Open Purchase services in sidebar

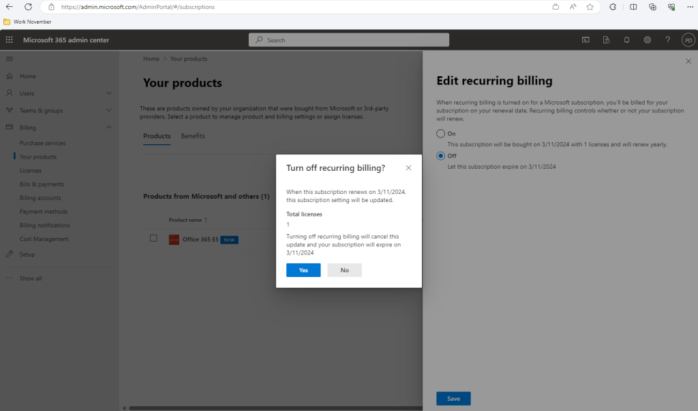click(x=42, y=143)
